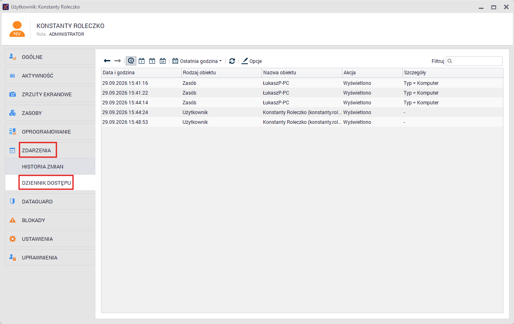Click the orange user avatar icon
Viewport: 514px width, 324px height.
coord(17,29)
